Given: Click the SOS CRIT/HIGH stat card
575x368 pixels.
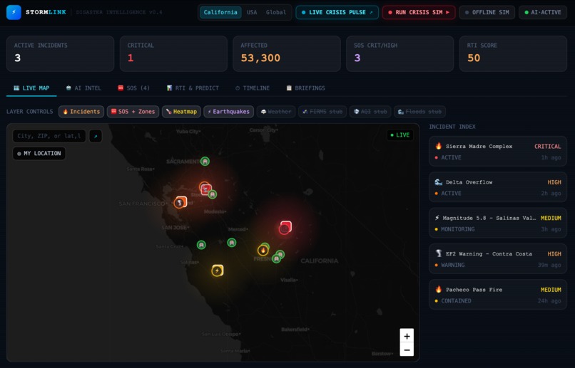Looking at the screenshot, I should (400, 53).
